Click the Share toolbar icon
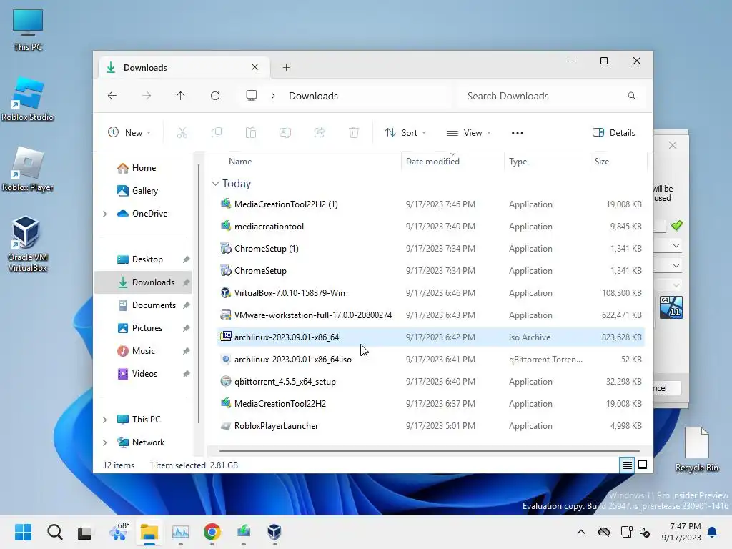Screen dimensions: 732x549 pyautogui.click(x=320, y=132)
